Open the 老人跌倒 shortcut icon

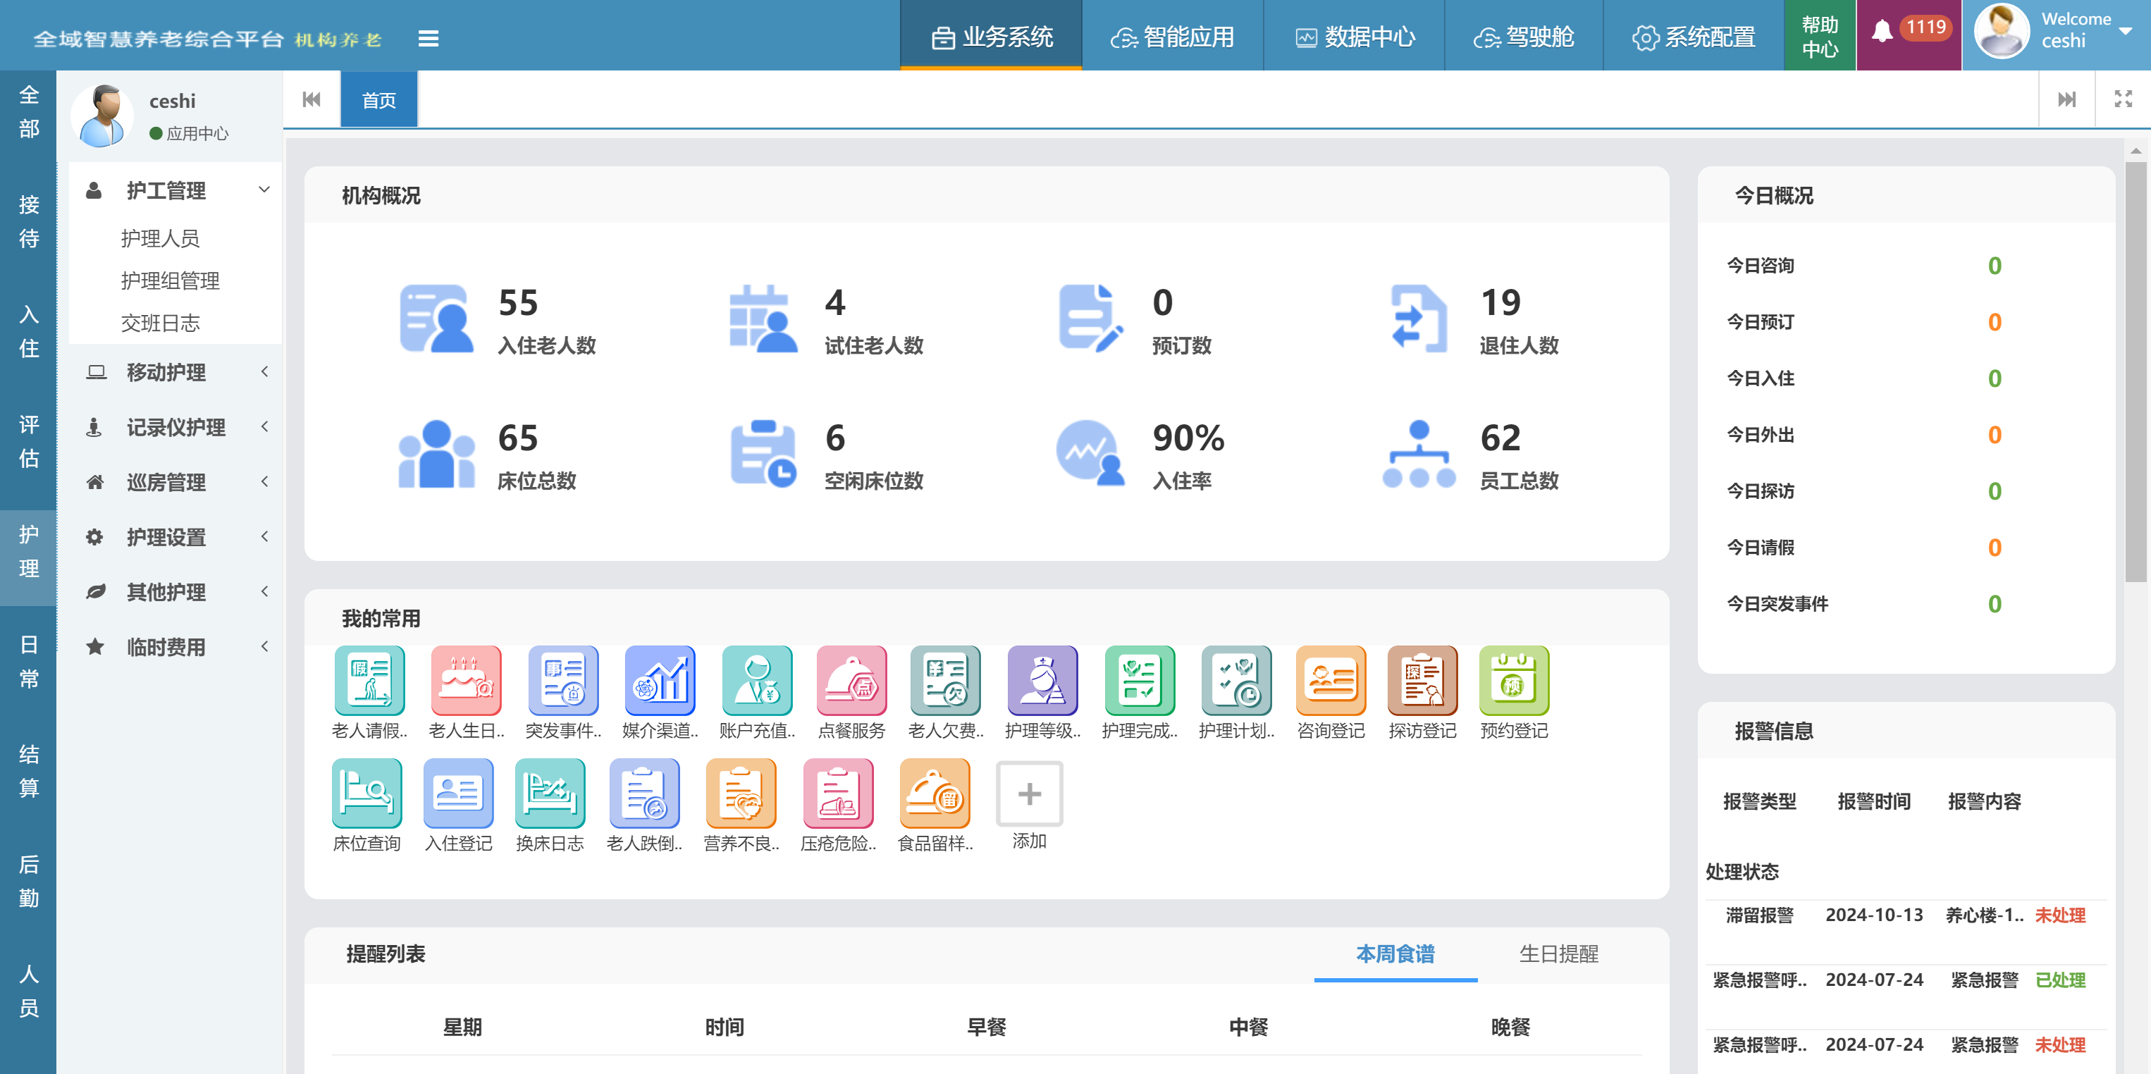(643, 793)
